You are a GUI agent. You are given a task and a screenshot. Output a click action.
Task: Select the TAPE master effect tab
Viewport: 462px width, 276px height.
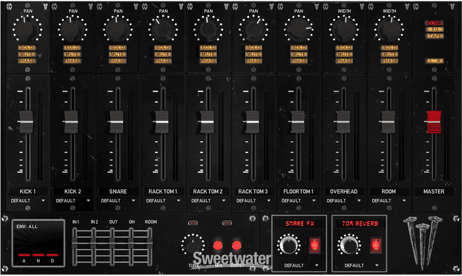(x=434, y=36)
